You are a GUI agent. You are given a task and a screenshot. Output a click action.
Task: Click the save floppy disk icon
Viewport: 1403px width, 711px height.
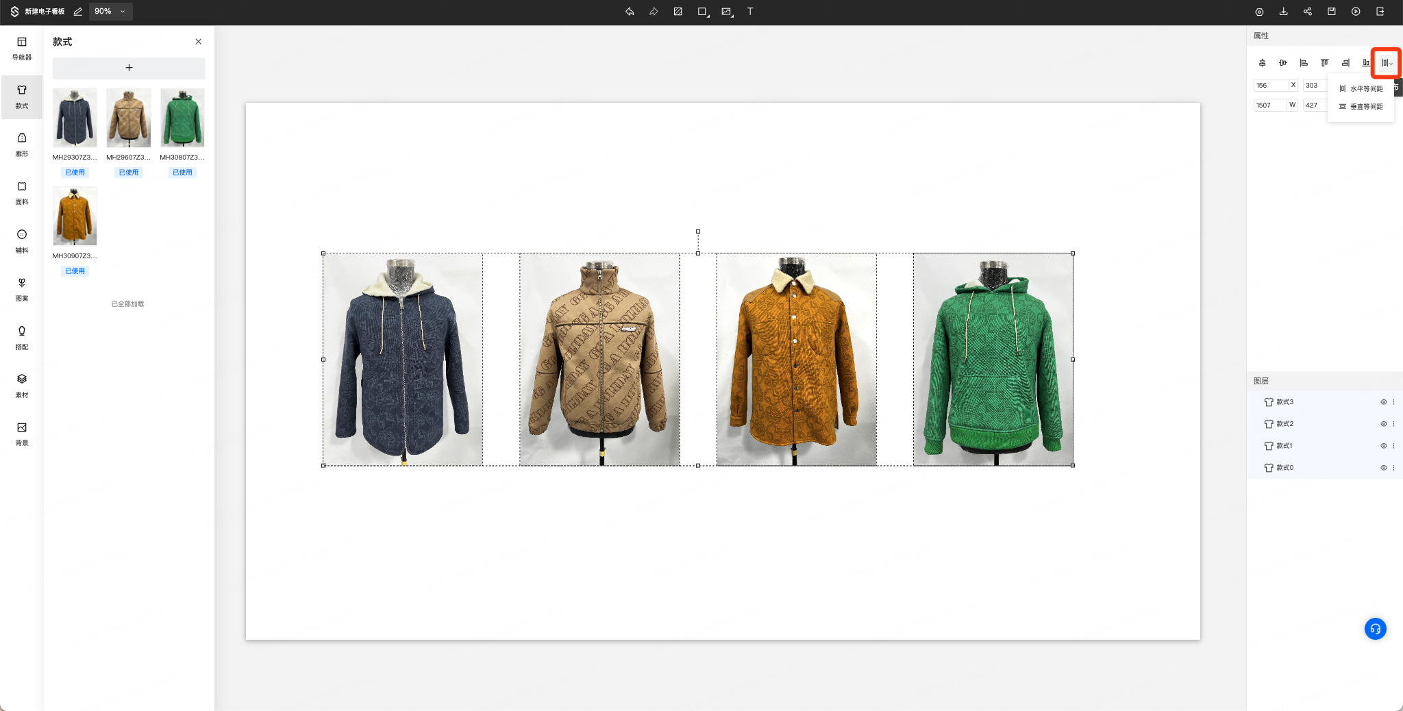(1332, 12)
